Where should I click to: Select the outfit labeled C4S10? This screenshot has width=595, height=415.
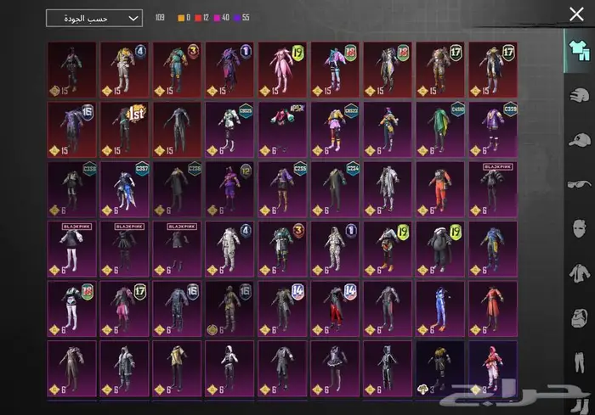point(440,129)
